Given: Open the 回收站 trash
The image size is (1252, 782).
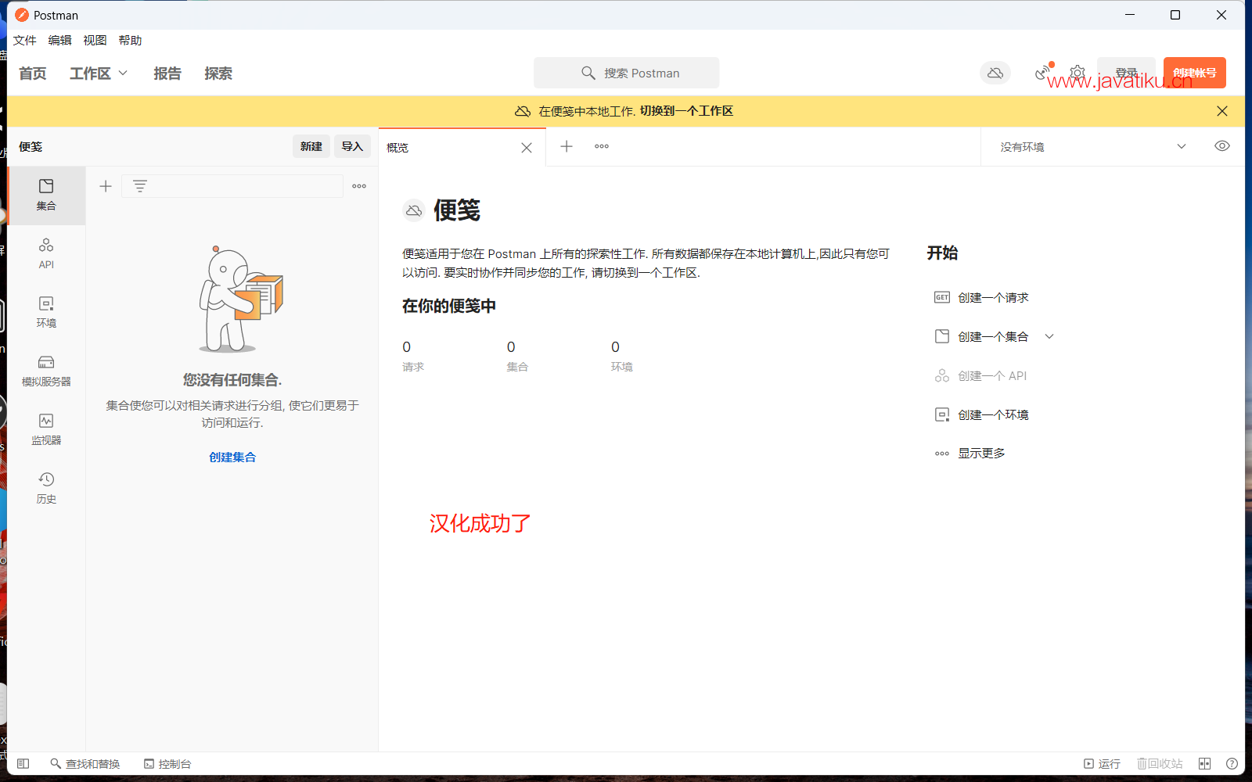Looking at the screenshot, I should pos(1160,763).
